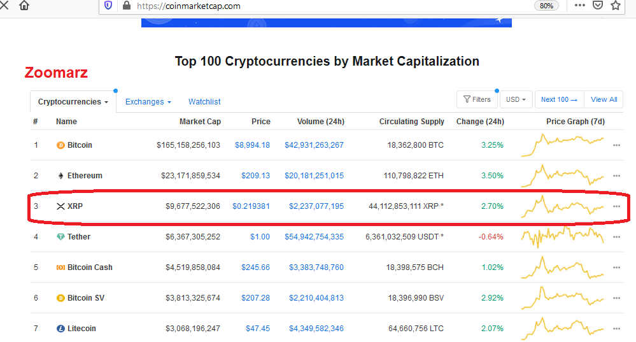Click Ethereum price $209.13
Viewport: 636px width, 342px height.
[x=255, y=176]
